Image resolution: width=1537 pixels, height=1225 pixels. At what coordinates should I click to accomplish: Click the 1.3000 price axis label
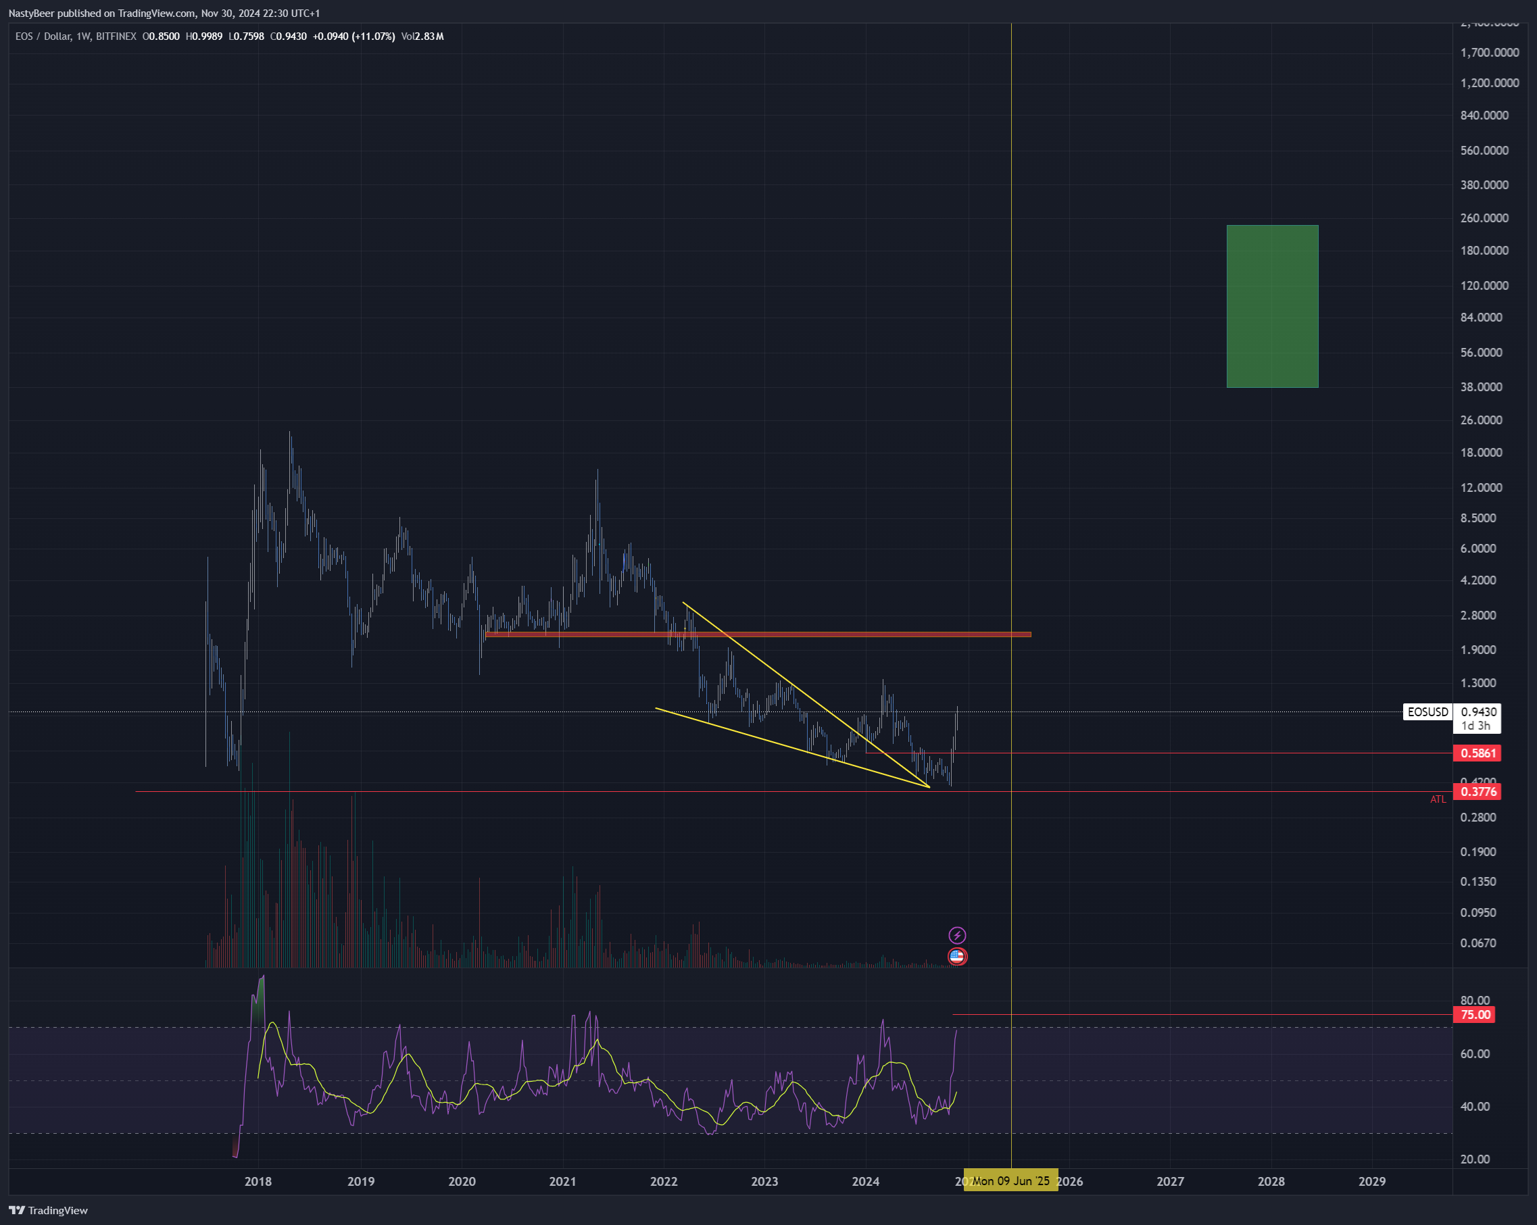[x=1479, y=683]
